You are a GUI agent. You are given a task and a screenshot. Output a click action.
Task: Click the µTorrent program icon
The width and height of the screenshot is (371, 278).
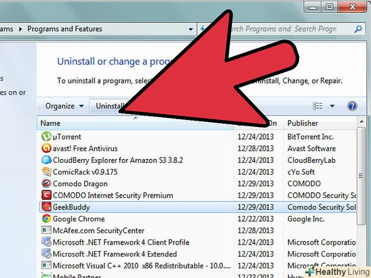coord(46,136)
